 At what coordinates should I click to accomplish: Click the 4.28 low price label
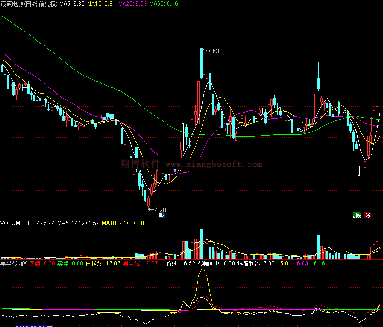[x=160, y=210]
